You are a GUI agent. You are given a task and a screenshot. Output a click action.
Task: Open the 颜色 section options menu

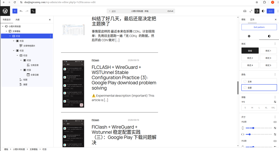[x=275, y=74]
